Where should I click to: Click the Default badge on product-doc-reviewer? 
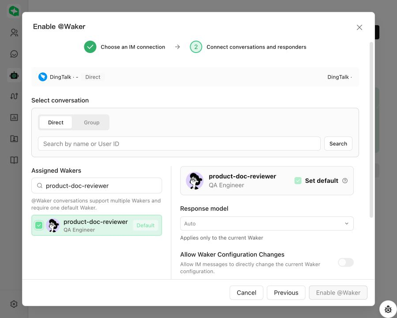pyautogui.click(x=145, y=225)
